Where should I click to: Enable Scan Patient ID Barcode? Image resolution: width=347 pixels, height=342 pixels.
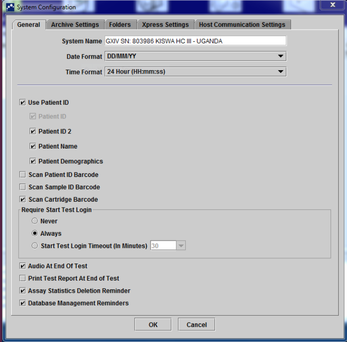click(22, 174)
